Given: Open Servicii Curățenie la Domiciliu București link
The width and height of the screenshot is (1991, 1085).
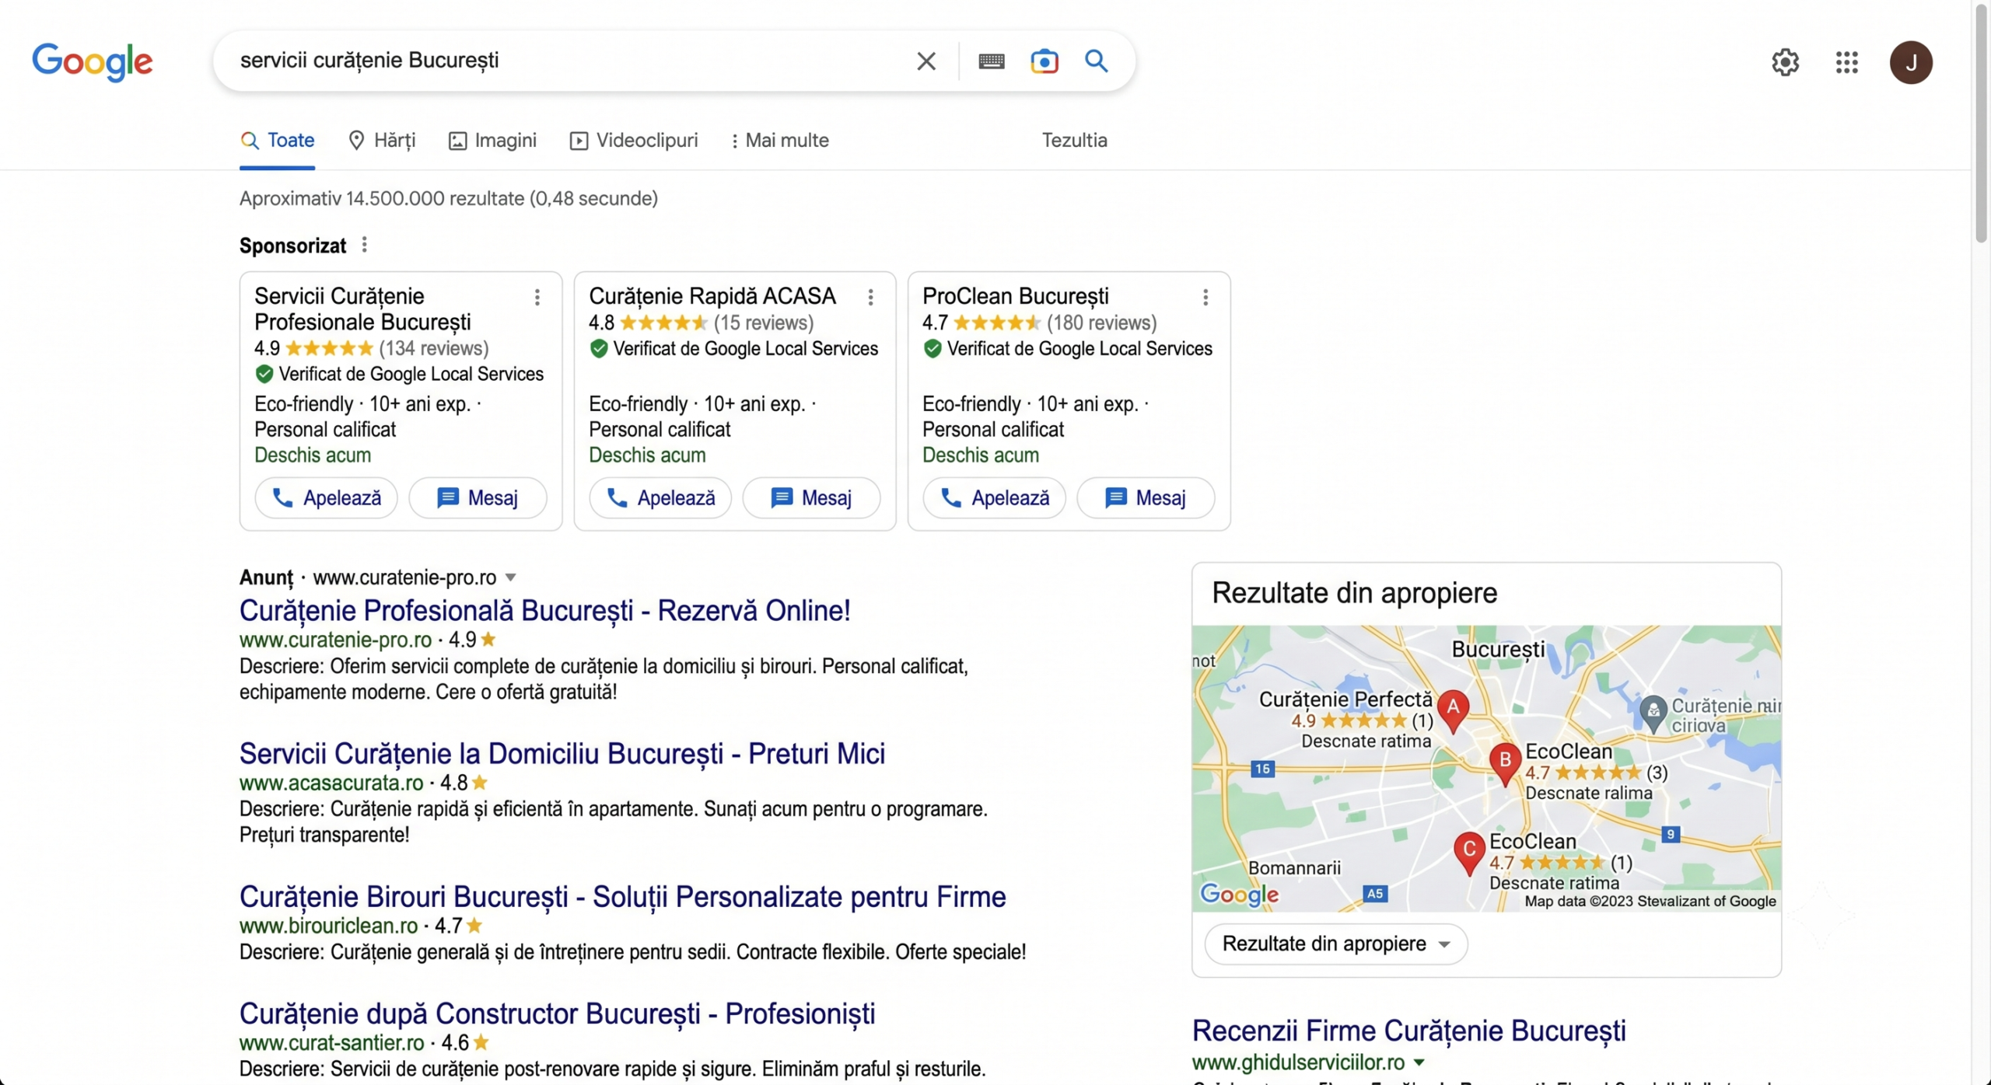Looking at the screenshot, I should [562, 754].
